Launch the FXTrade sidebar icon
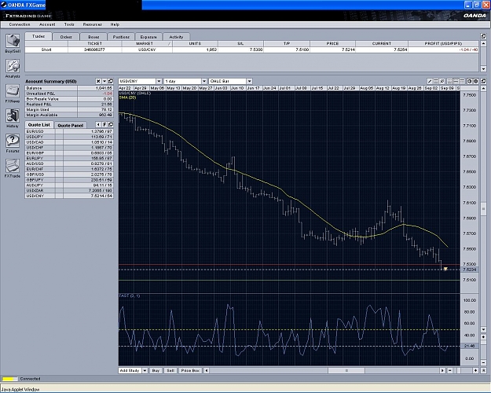491x393 pixels. [x=13, y=166]
